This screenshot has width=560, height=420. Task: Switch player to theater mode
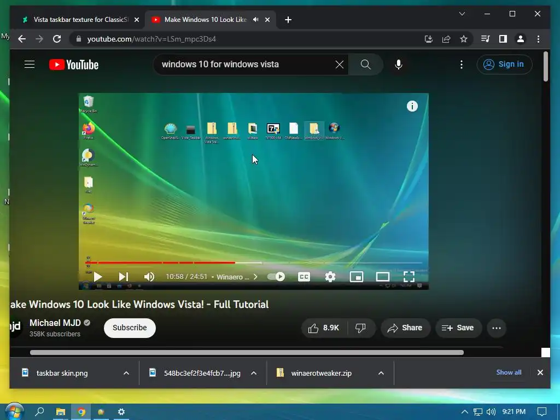click(382, 276)
